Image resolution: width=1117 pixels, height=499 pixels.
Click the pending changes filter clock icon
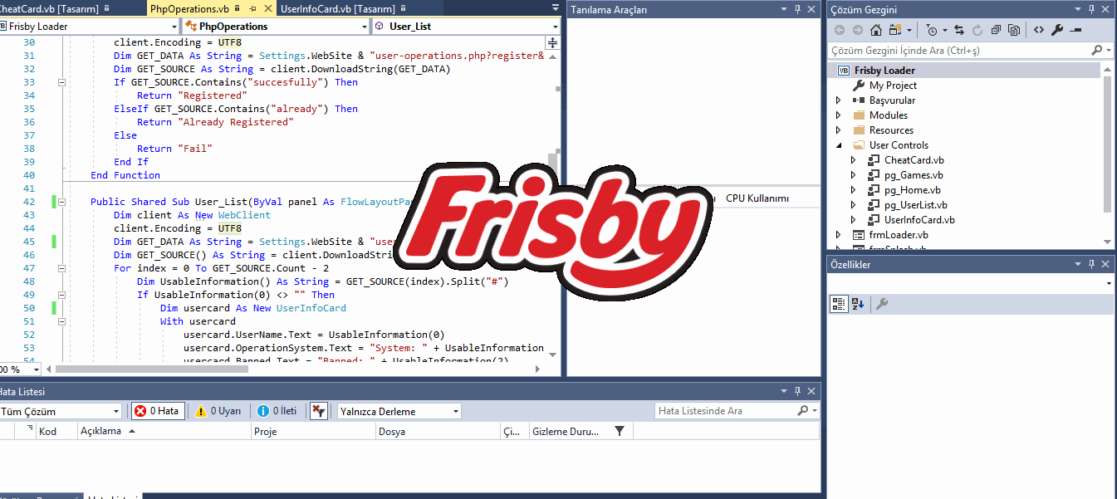click(932, 30)
